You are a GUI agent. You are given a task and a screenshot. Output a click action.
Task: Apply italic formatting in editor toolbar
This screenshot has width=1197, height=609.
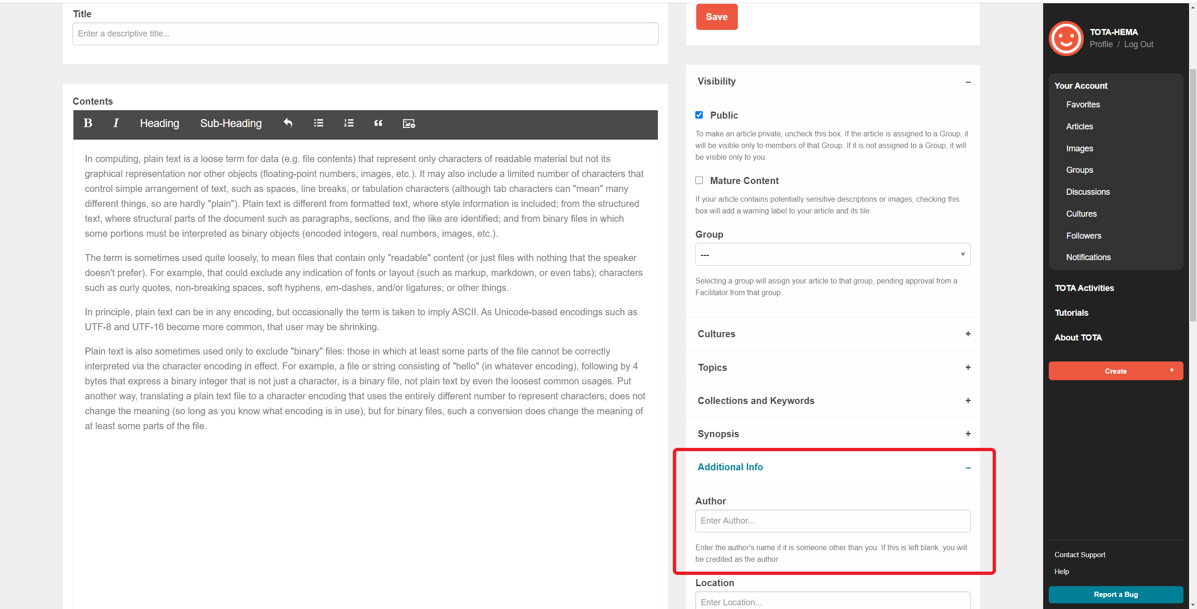(x=115, y=123)
